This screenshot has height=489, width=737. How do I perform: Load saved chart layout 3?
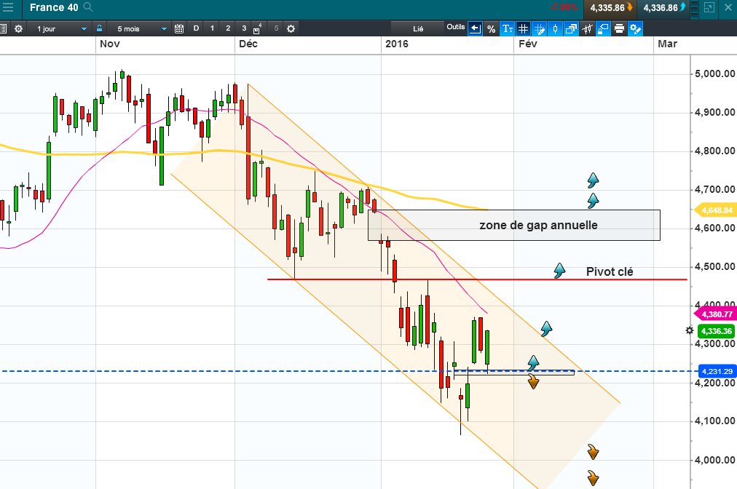point(244,28)
